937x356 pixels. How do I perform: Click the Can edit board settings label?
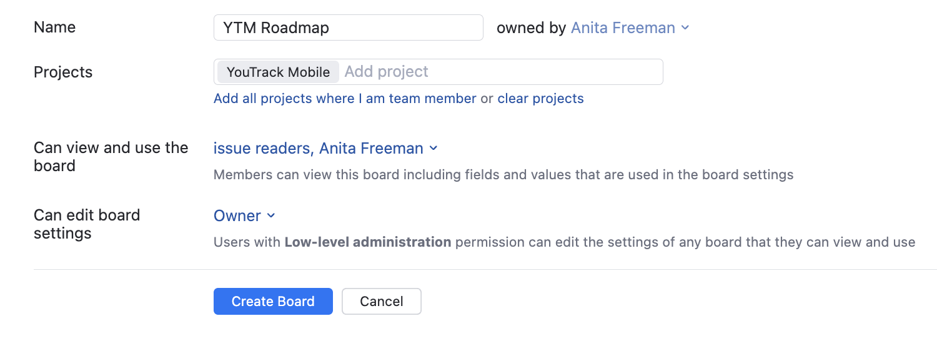(87, 224)
